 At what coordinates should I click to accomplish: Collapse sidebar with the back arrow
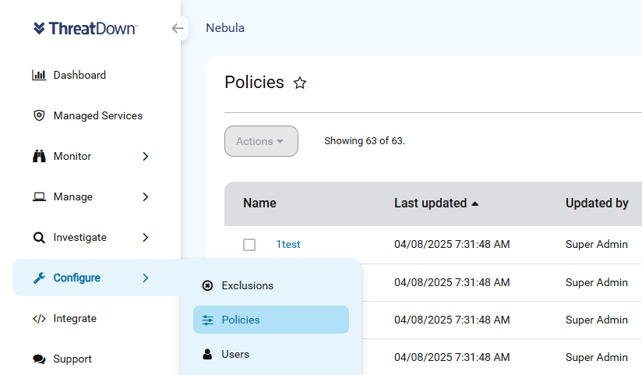tap(178, 28)
